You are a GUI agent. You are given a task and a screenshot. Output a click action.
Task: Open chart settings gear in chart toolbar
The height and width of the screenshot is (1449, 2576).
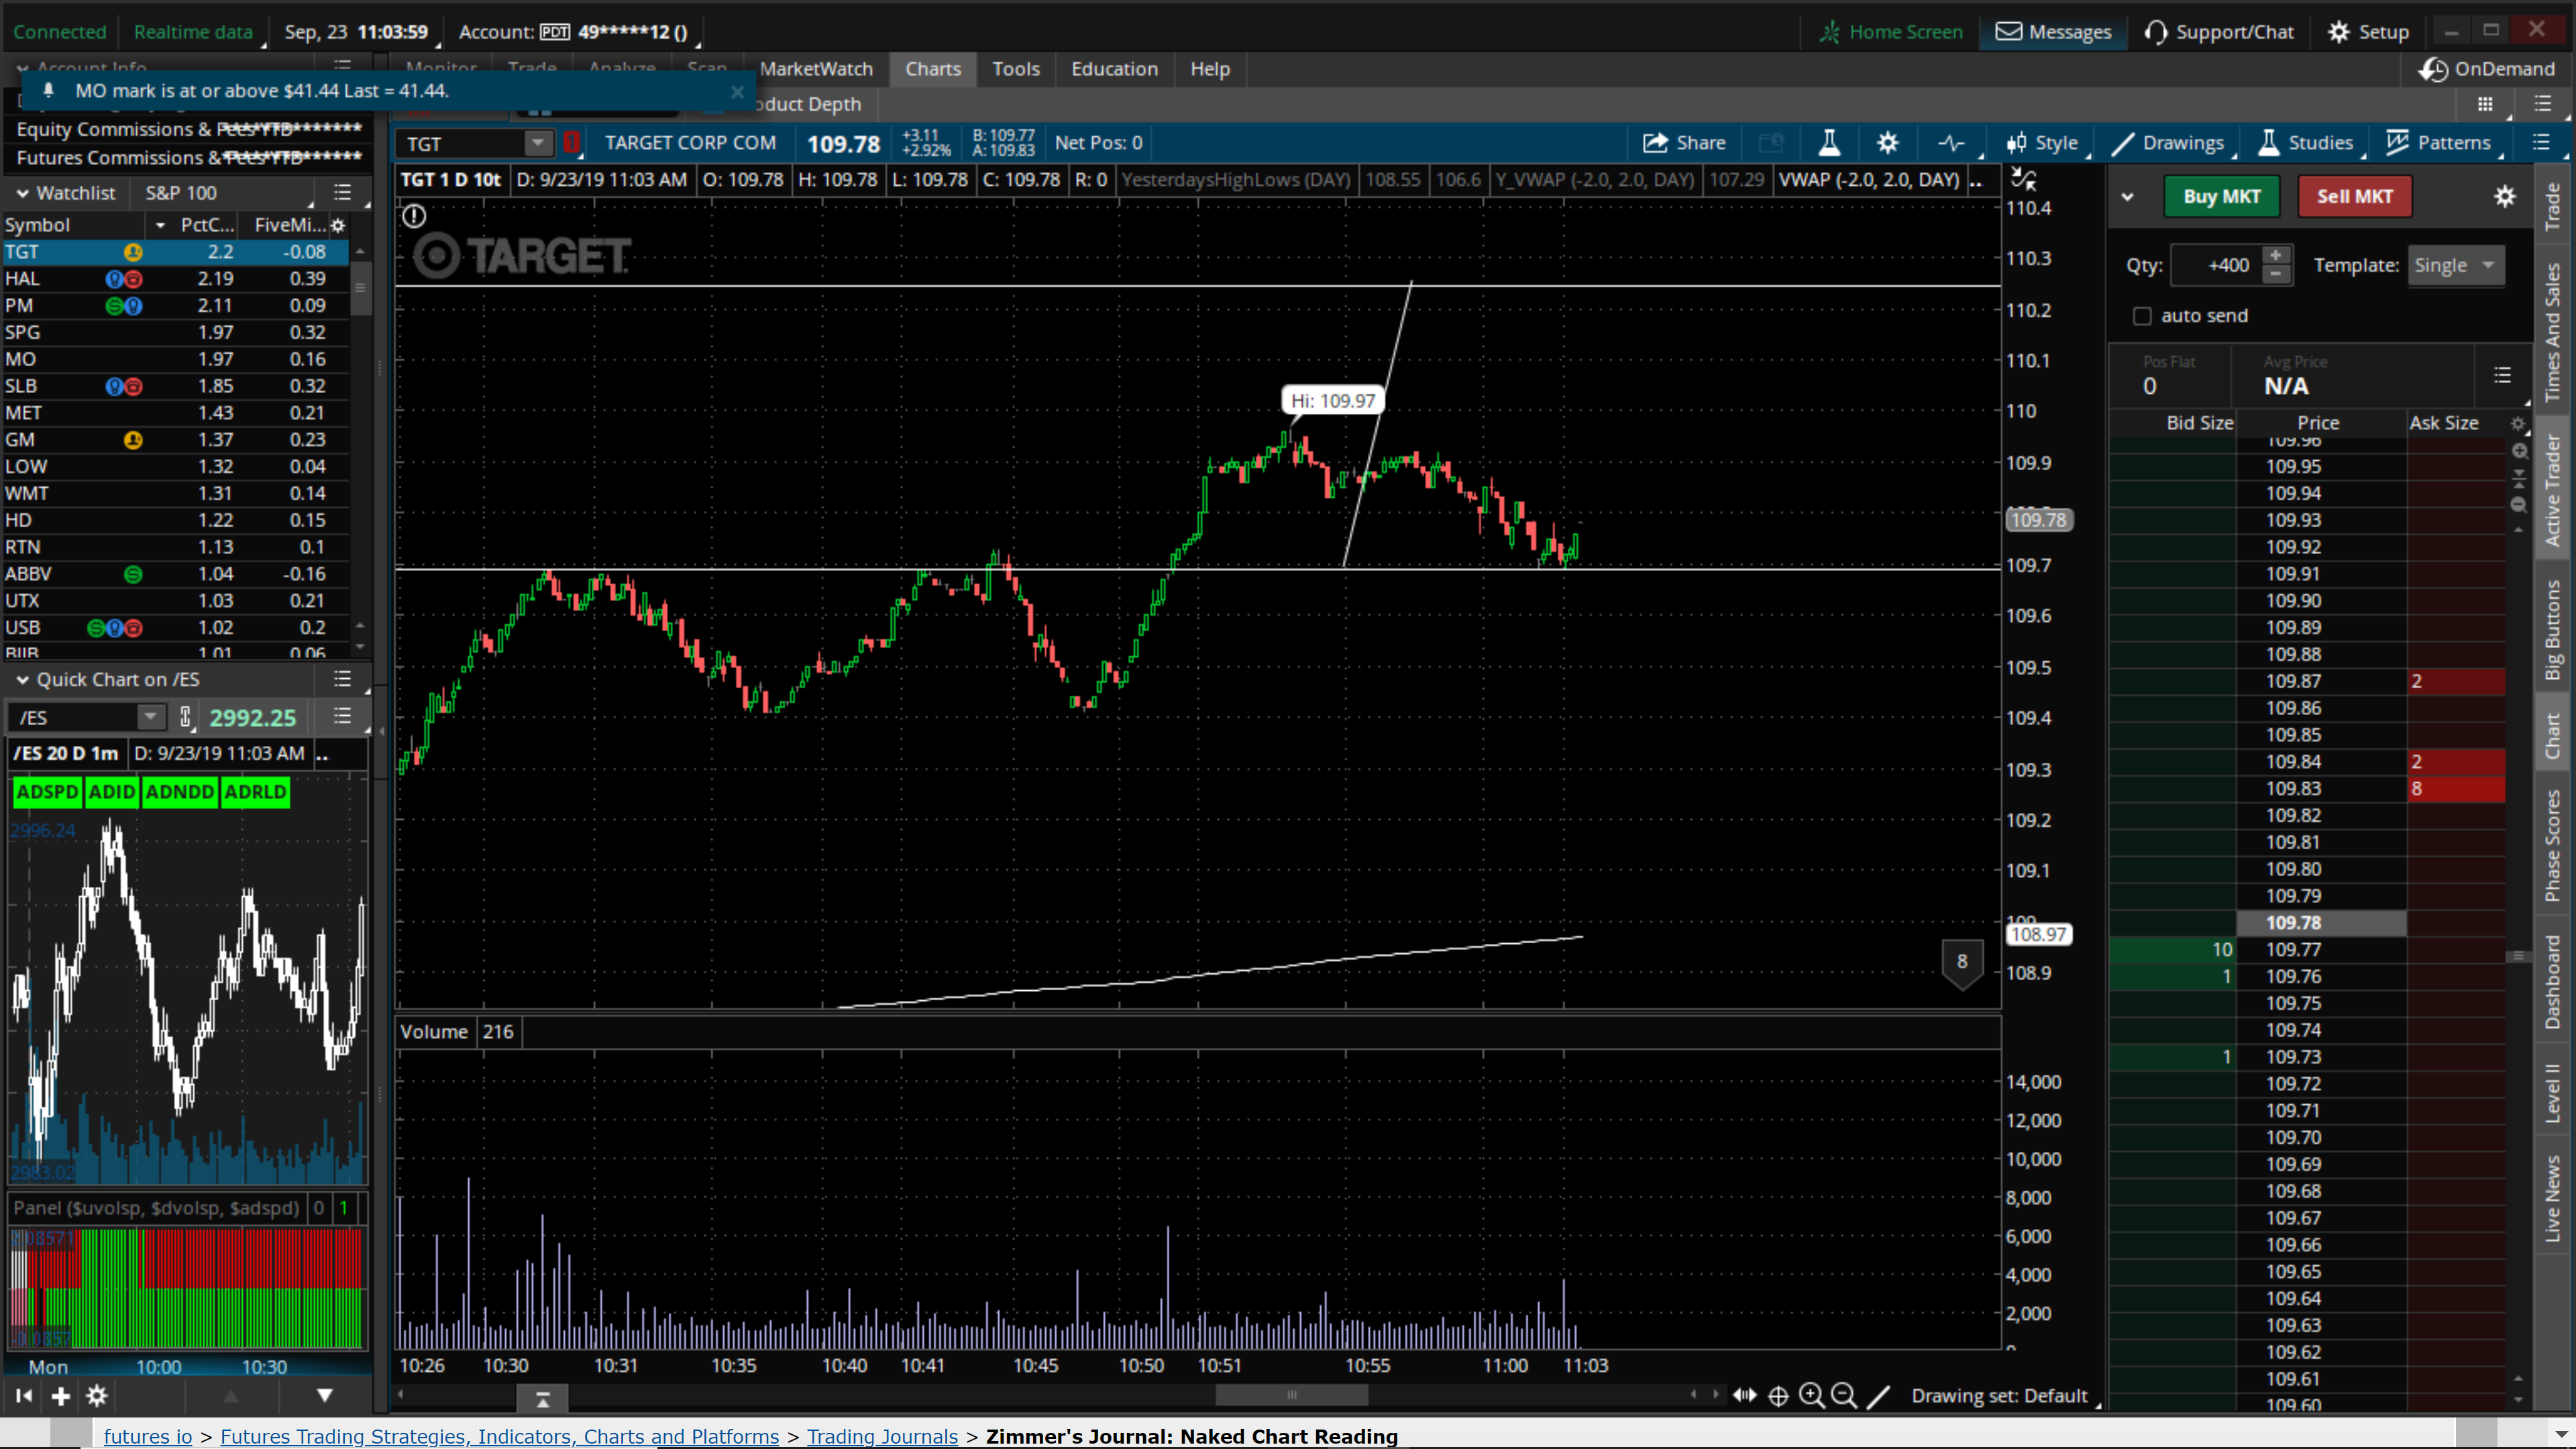[x=1887, y=143]
